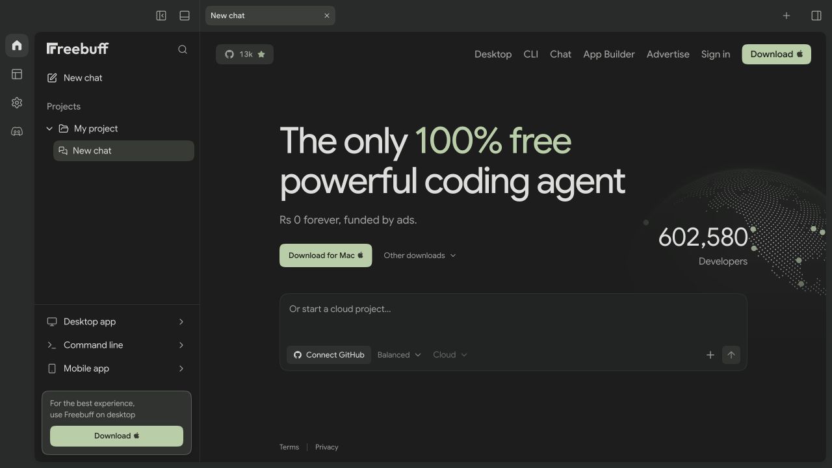Click Download in the sidebar promo card
The height and width of the screenshot is (468, 832).
(x=116, y=436)
